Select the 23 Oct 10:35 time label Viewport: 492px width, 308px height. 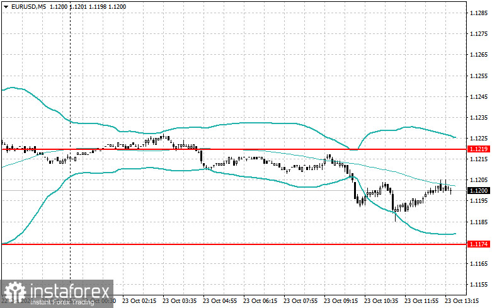click(381, 301)
